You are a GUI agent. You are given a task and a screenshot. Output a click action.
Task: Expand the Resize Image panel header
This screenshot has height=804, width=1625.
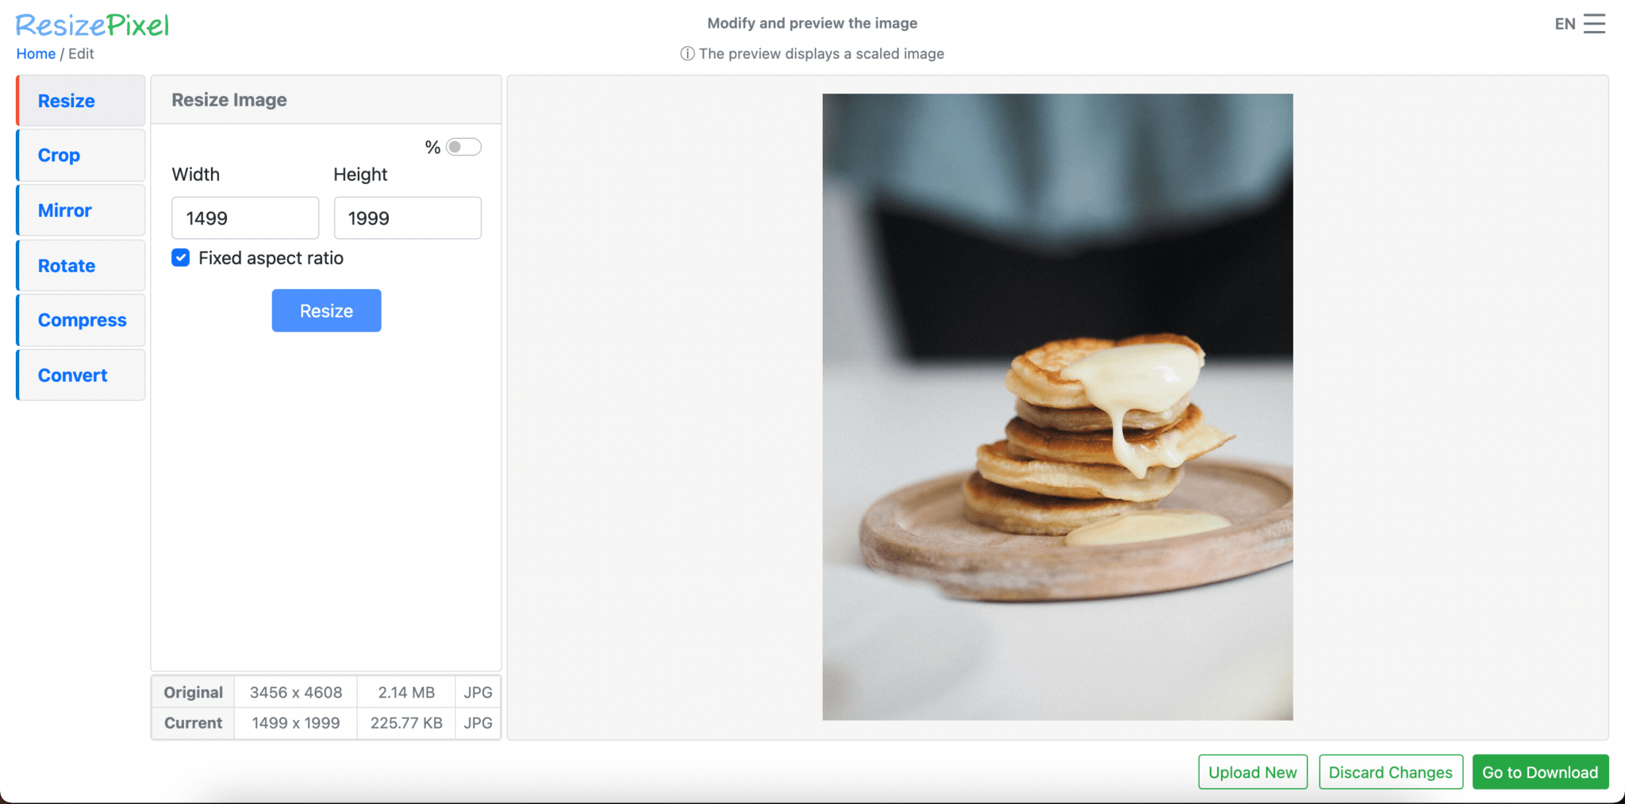(229, 99)
